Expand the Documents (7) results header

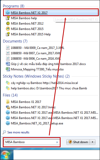click(15, 41)
